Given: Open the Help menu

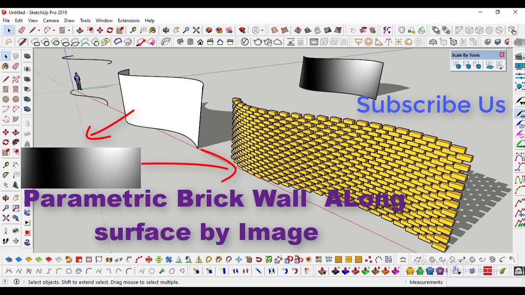Looking at the screenshot, I should [x=150, y=20].
